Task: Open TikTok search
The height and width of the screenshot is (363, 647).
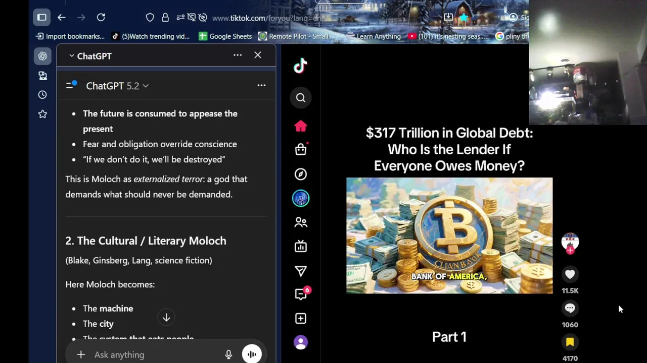Action: [x=301, y=98]
